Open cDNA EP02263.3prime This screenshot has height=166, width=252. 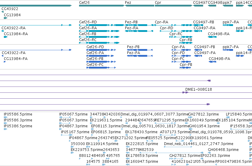[215, 156]
